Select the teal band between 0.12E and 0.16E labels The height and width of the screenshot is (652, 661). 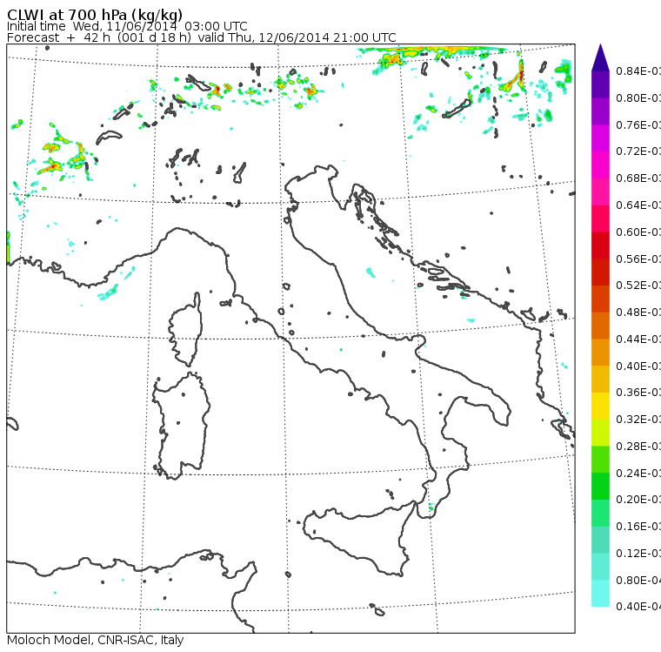tap(600, 541)
